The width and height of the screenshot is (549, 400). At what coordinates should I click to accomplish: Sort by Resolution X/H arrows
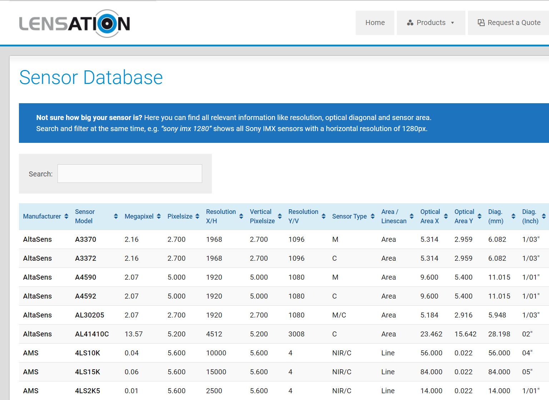coord(241,216)
